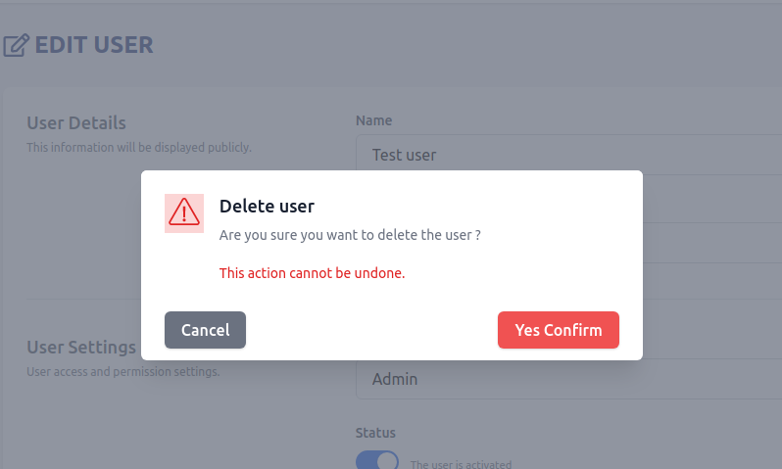
Task: Confirm deletion with Yes Confirm button
Action: coord(559,330)
